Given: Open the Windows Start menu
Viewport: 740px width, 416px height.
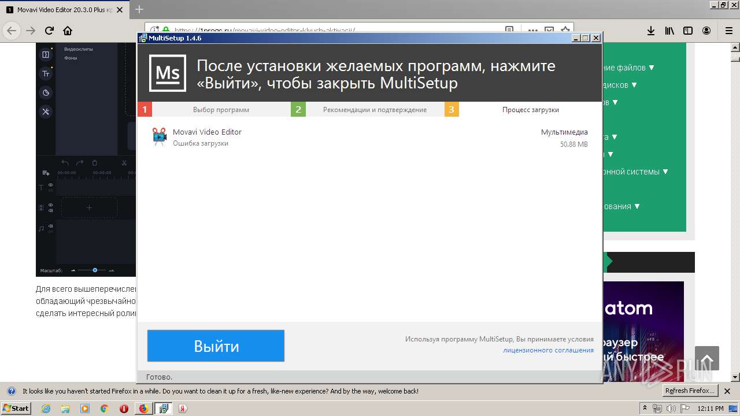Looking at the screenshot, I should click(x=16, y=408).
